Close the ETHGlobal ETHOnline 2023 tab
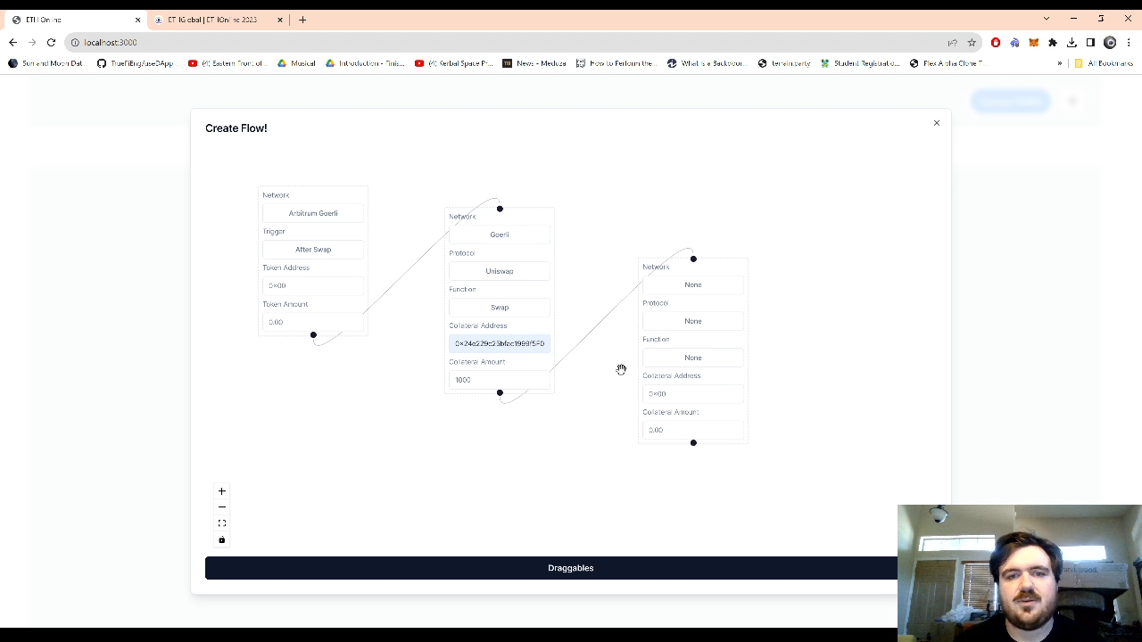Viewport: 1142px width, 642px height. [x=280, y=20]
